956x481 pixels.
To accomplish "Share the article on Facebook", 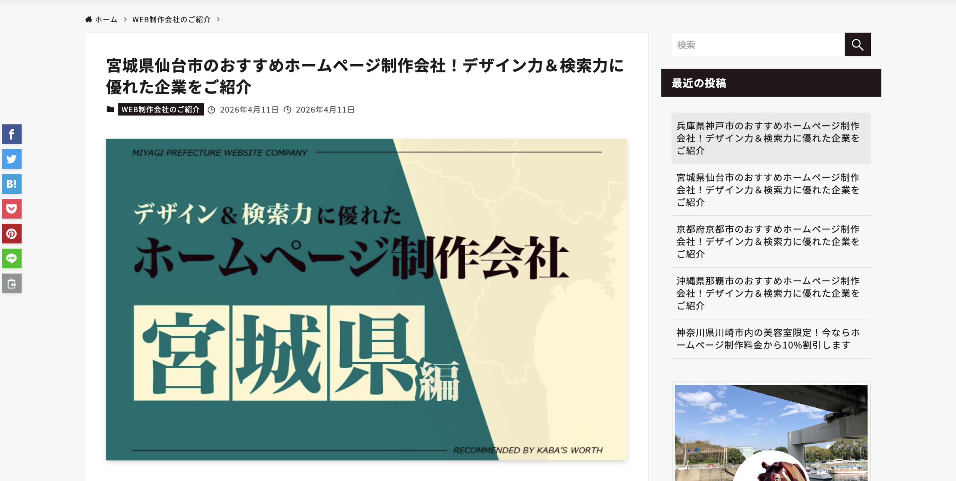I will click(12, 134).
